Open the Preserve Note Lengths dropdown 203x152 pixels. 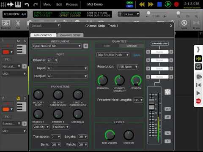(138, 100)
